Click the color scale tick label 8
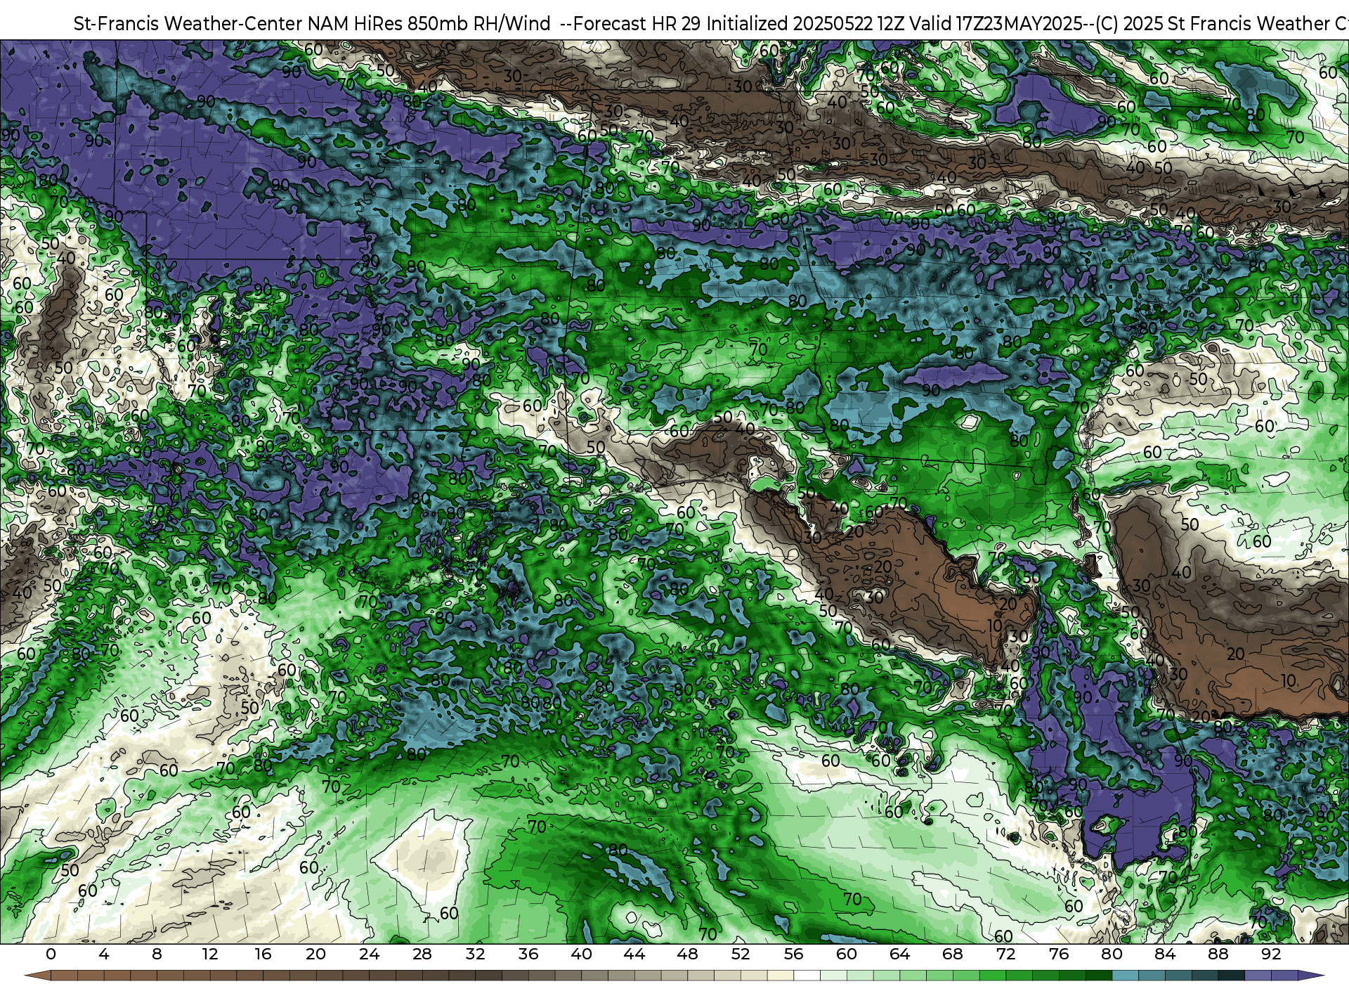Screen dimensions: 1349x984 (157, 954)
